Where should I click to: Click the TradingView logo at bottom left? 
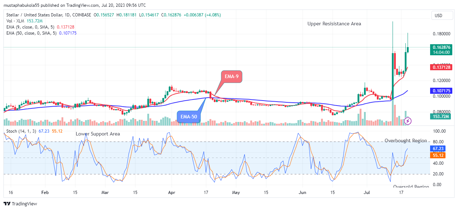click(x=20, y=204)
